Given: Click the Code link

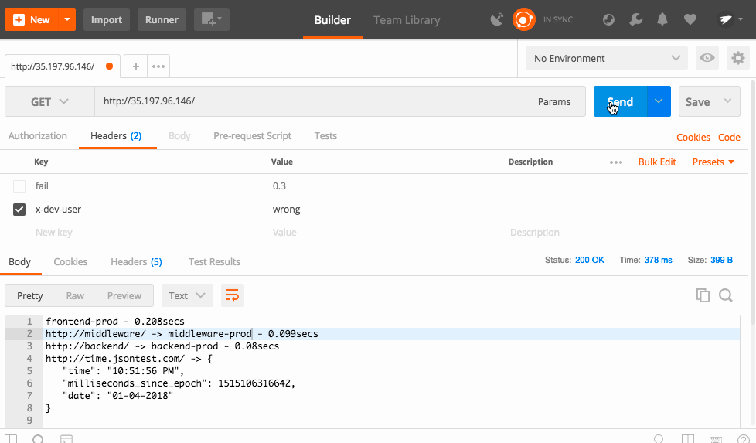Looking at the screenshot, I should [x=729, y=138].
